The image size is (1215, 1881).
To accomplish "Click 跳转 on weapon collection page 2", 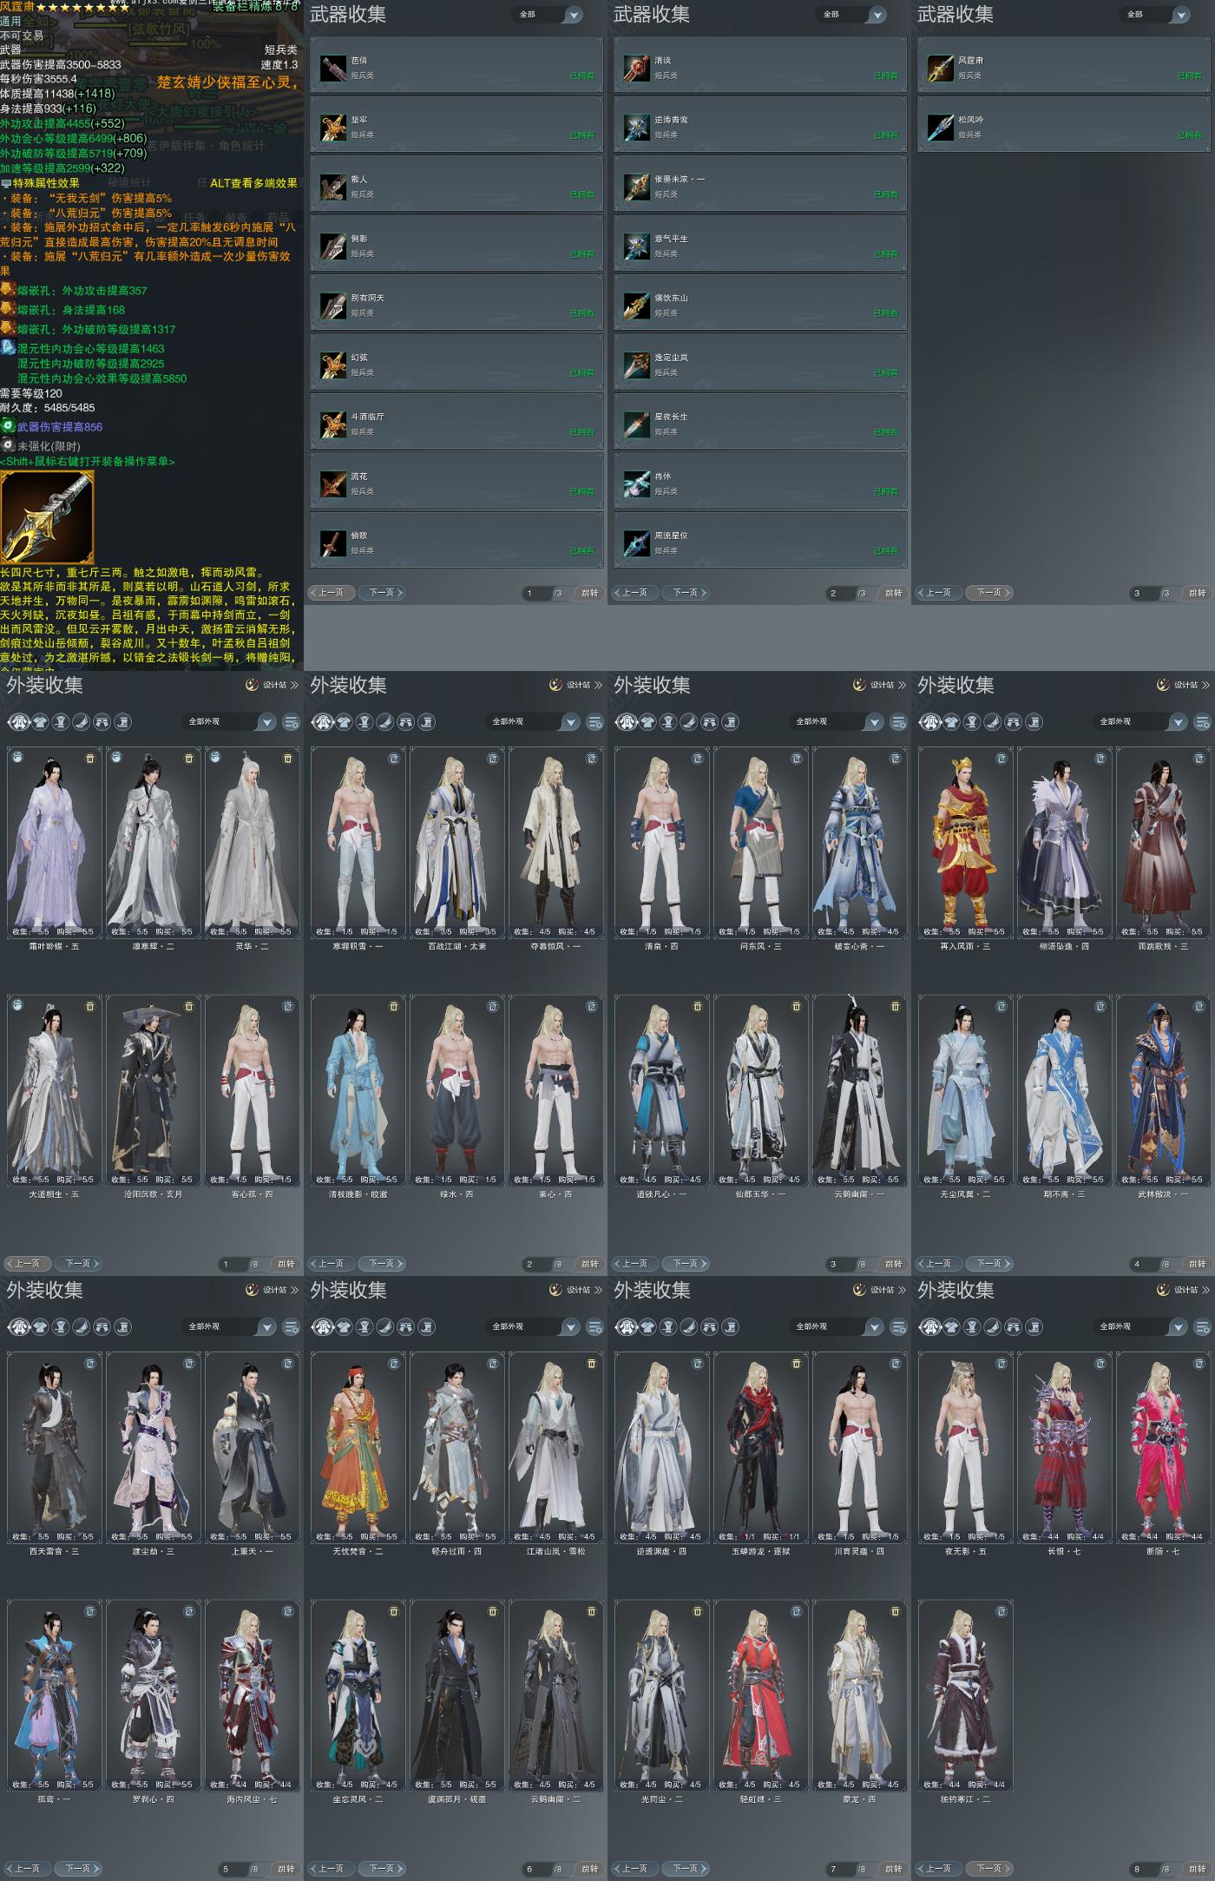I will pos(894,593).
